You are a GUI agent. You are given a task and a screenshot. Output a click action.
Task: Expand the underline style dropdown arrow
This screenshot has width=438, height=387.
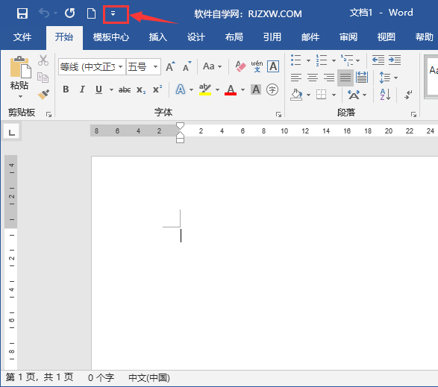(111, 89)
